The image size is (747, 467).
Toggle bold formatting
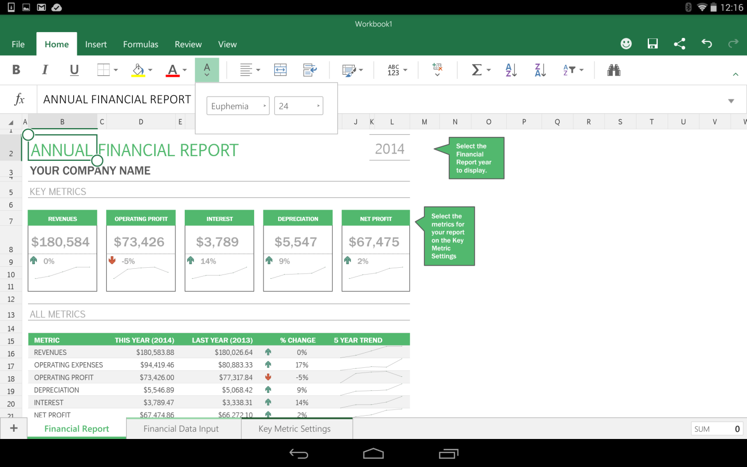coord(16,69)
